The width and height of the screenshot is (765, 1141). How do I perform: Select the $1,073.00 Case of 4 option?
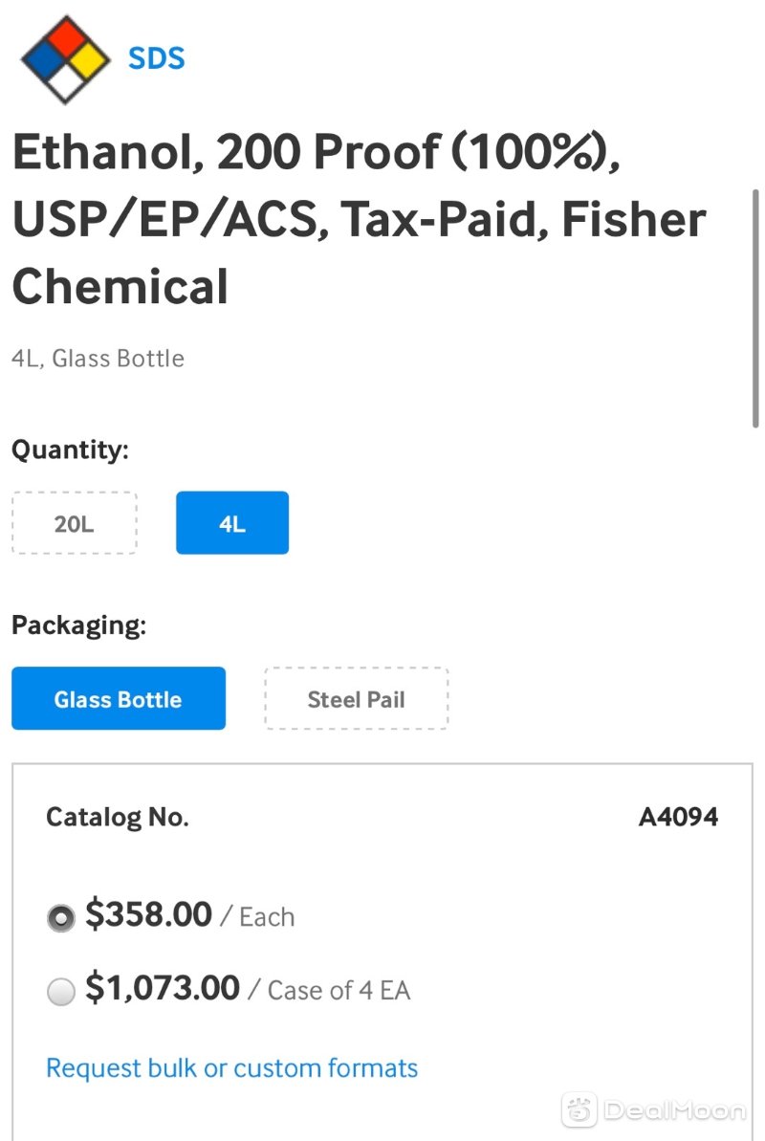pyautogui.click(x=61, y=991)
